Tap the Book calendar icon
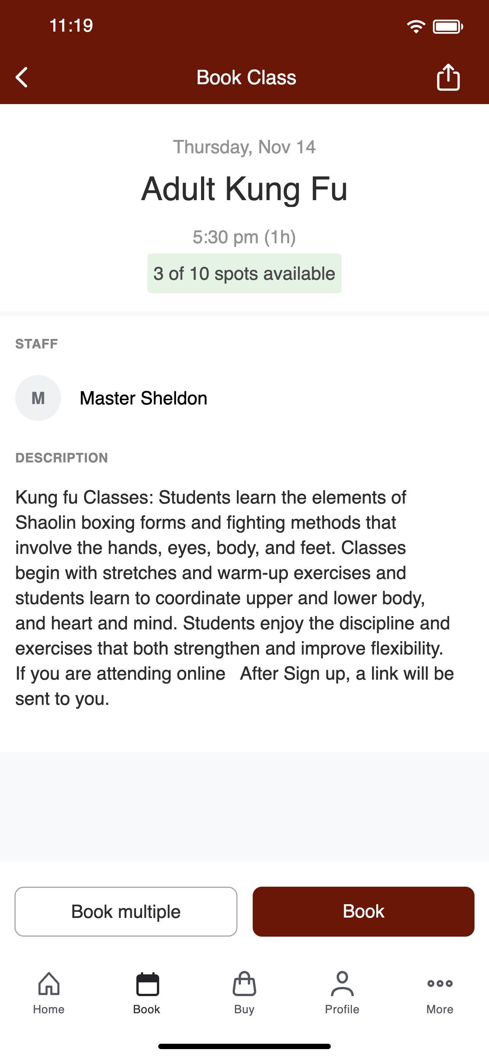 pyautogui.click(x=147, y=984)
